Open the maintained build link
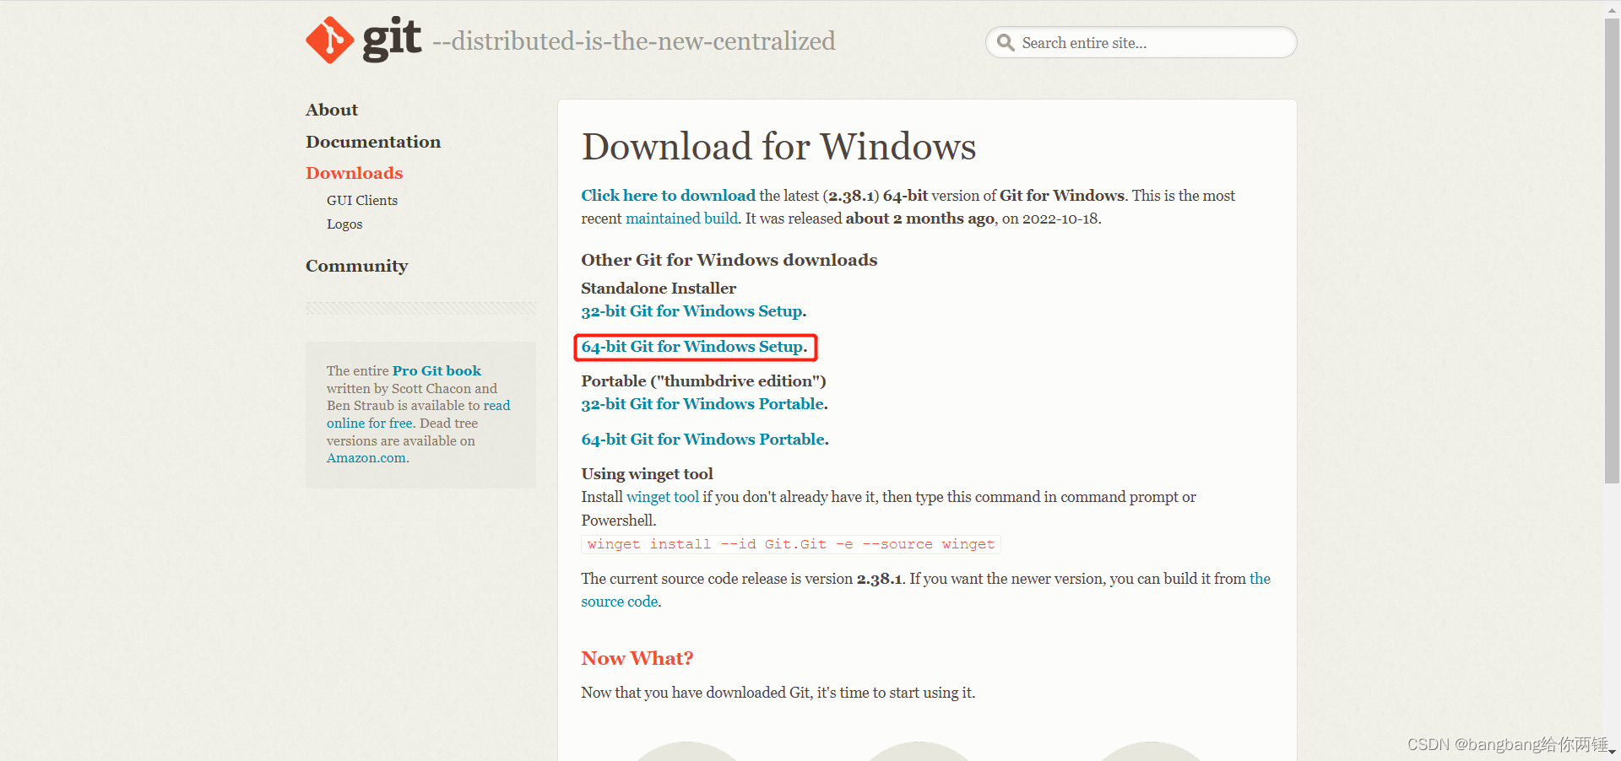This screenshot has height=761, width=1621. click(680, 218)
